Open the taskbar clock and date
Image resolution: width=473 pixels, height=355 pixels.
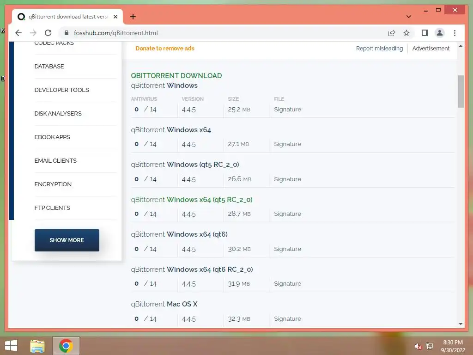coord(453,346)
